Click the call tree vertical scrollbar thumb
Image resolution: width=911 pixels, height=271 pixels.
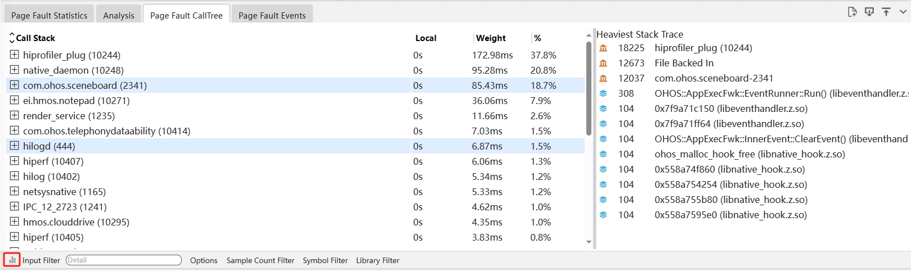point(589,90)
